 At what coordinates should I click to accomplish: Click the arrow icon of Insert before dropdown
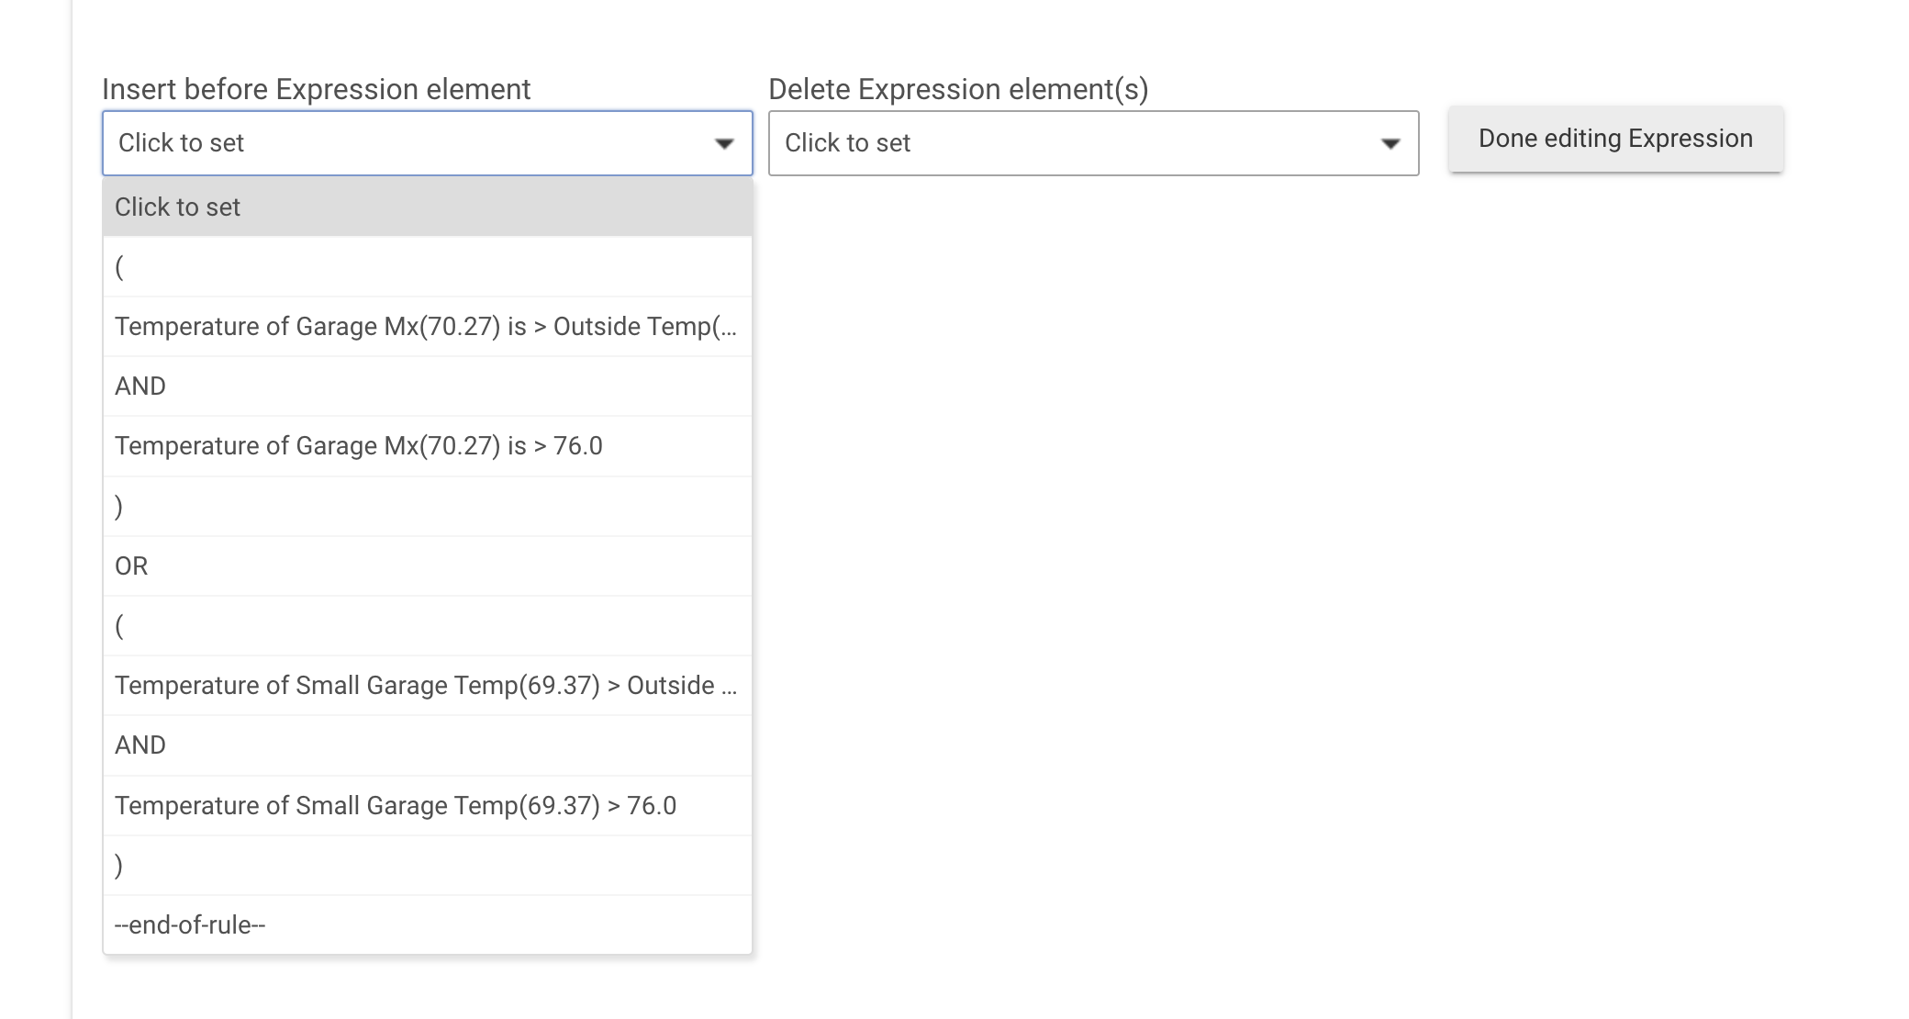723,143
